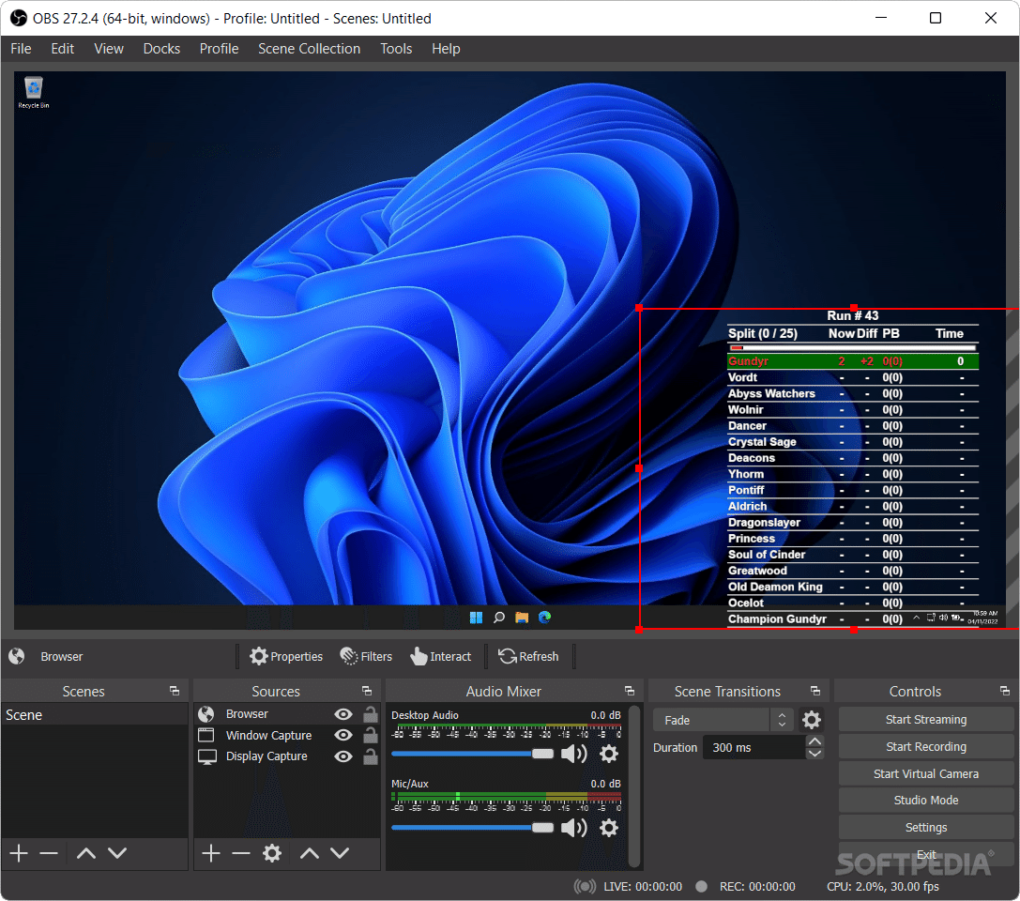This screenshot has height=901, width=1020.
Task: Lock the Window Capture source
Action: 370,735
